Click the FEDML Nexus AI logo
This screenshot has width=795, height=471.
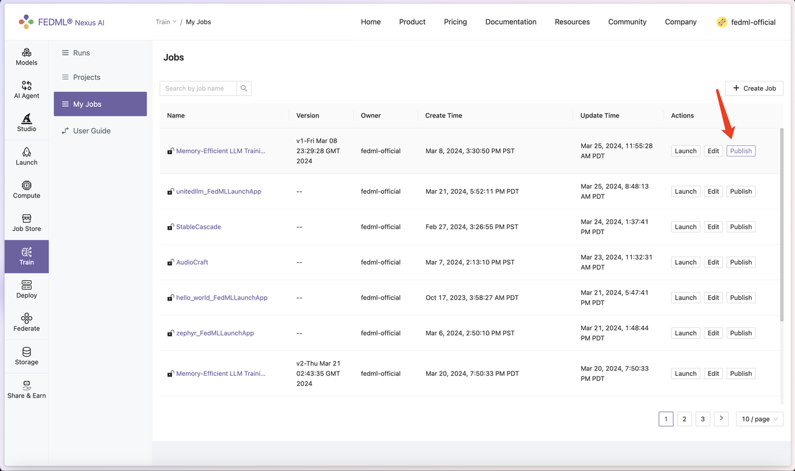[61, 22]
